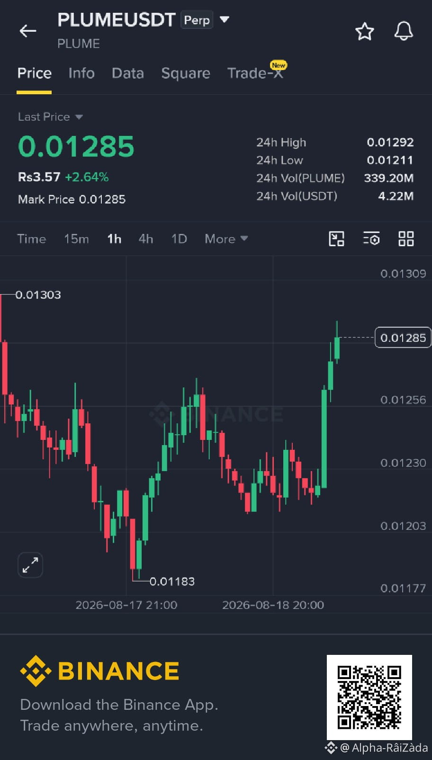Tap the 24h Vol(USDT) value 4.22M
This screenshot has width=432, height=760.
tap(396, 196)
